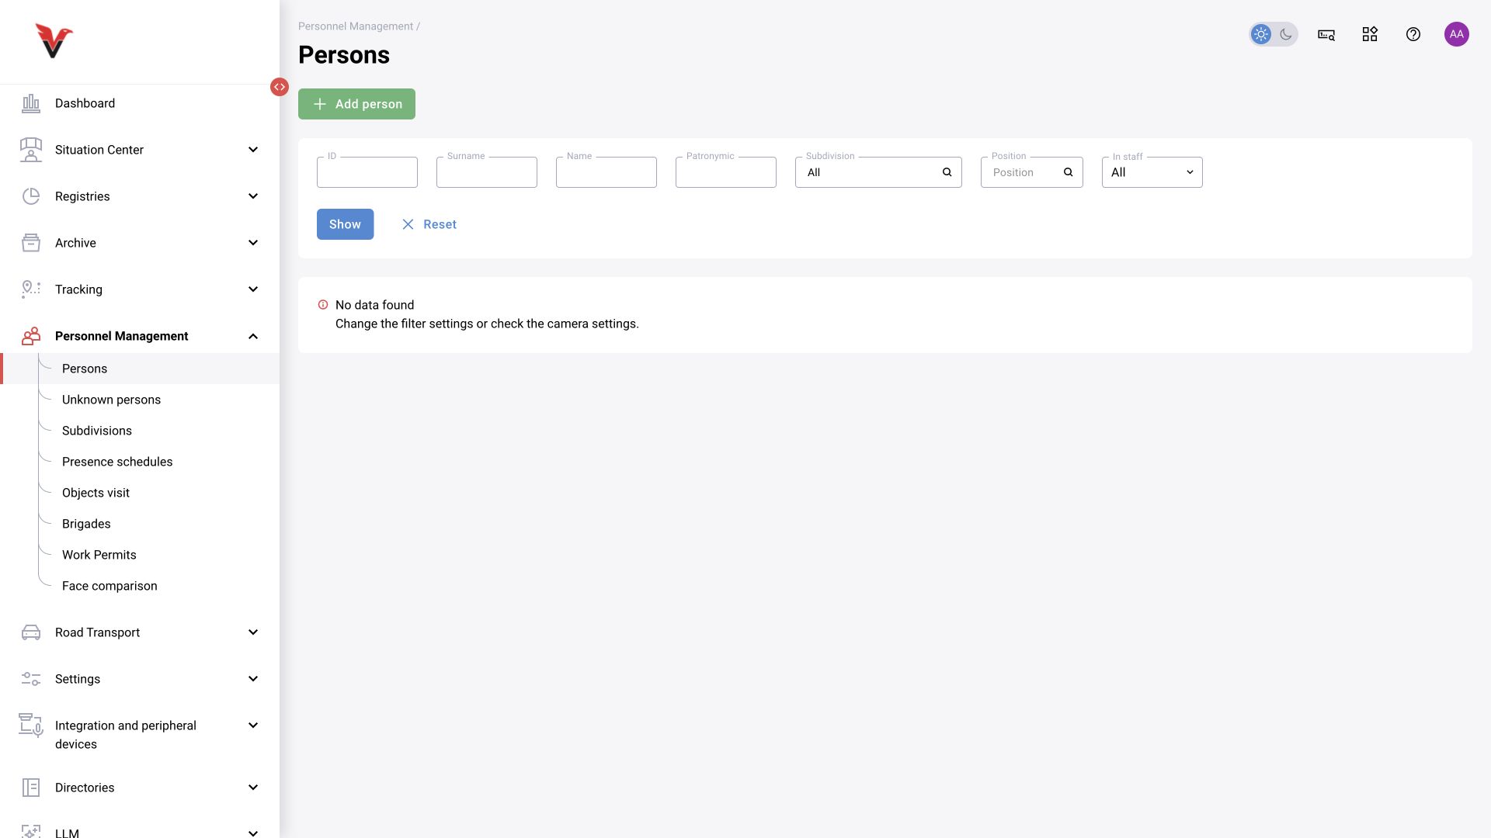Open Work Permits menu item
The height and width of the screenshot is (838, 1491).
(99, 555)
